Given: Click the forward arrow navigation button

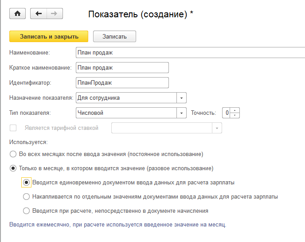Looking at the screenshot, I should [x=54, y=14].
